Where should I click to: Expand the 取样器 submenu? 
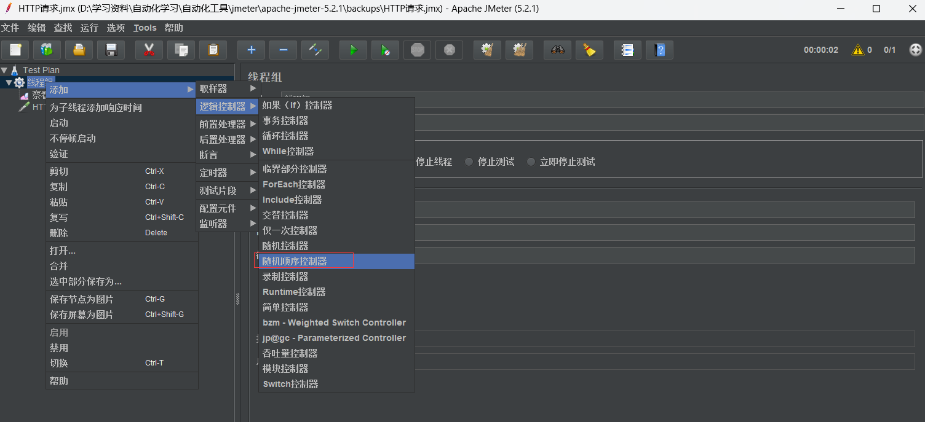[x=228, y=88]
